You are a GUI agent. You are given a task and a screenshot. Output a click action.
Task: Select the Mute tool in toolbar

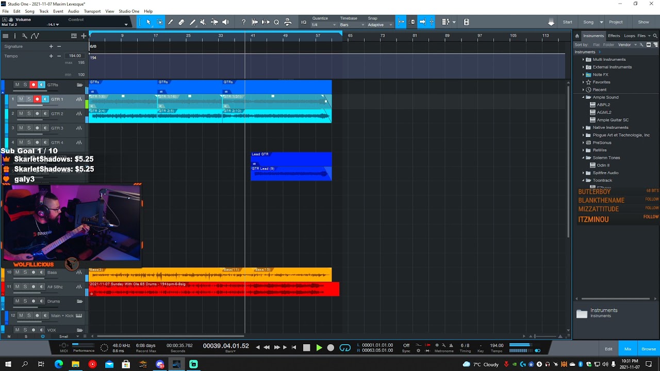[x=203, y=22]
